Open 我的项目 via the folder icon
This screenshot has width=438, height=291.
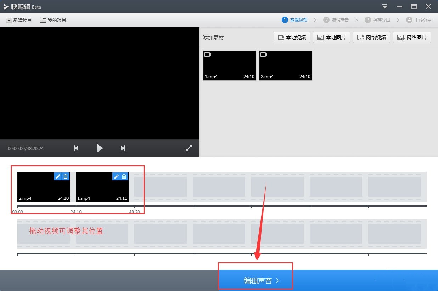[x=43, y=20]
